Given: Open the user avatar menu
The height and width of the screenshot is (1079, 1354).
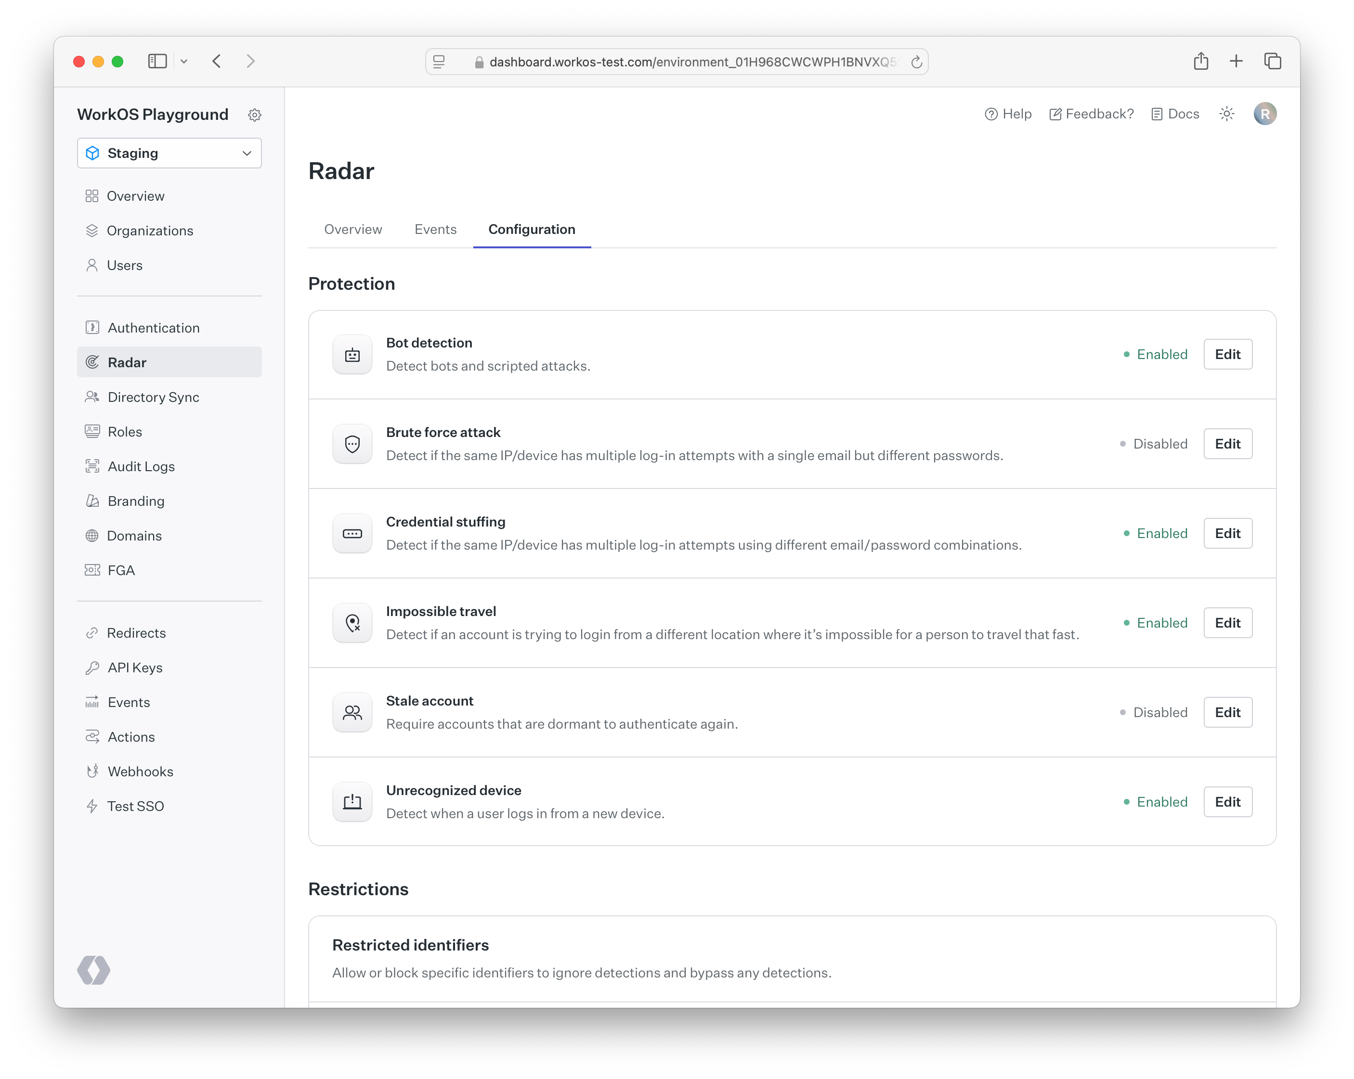Looking at the screenshot, I should pos(1265,114).
